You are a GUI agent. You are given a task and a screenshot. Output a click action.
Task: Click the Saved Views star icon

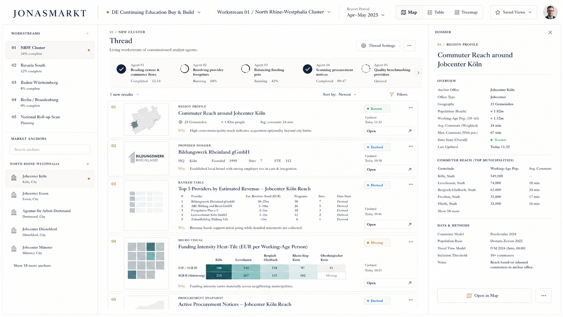pyautogui.click(x=498, y=12)
